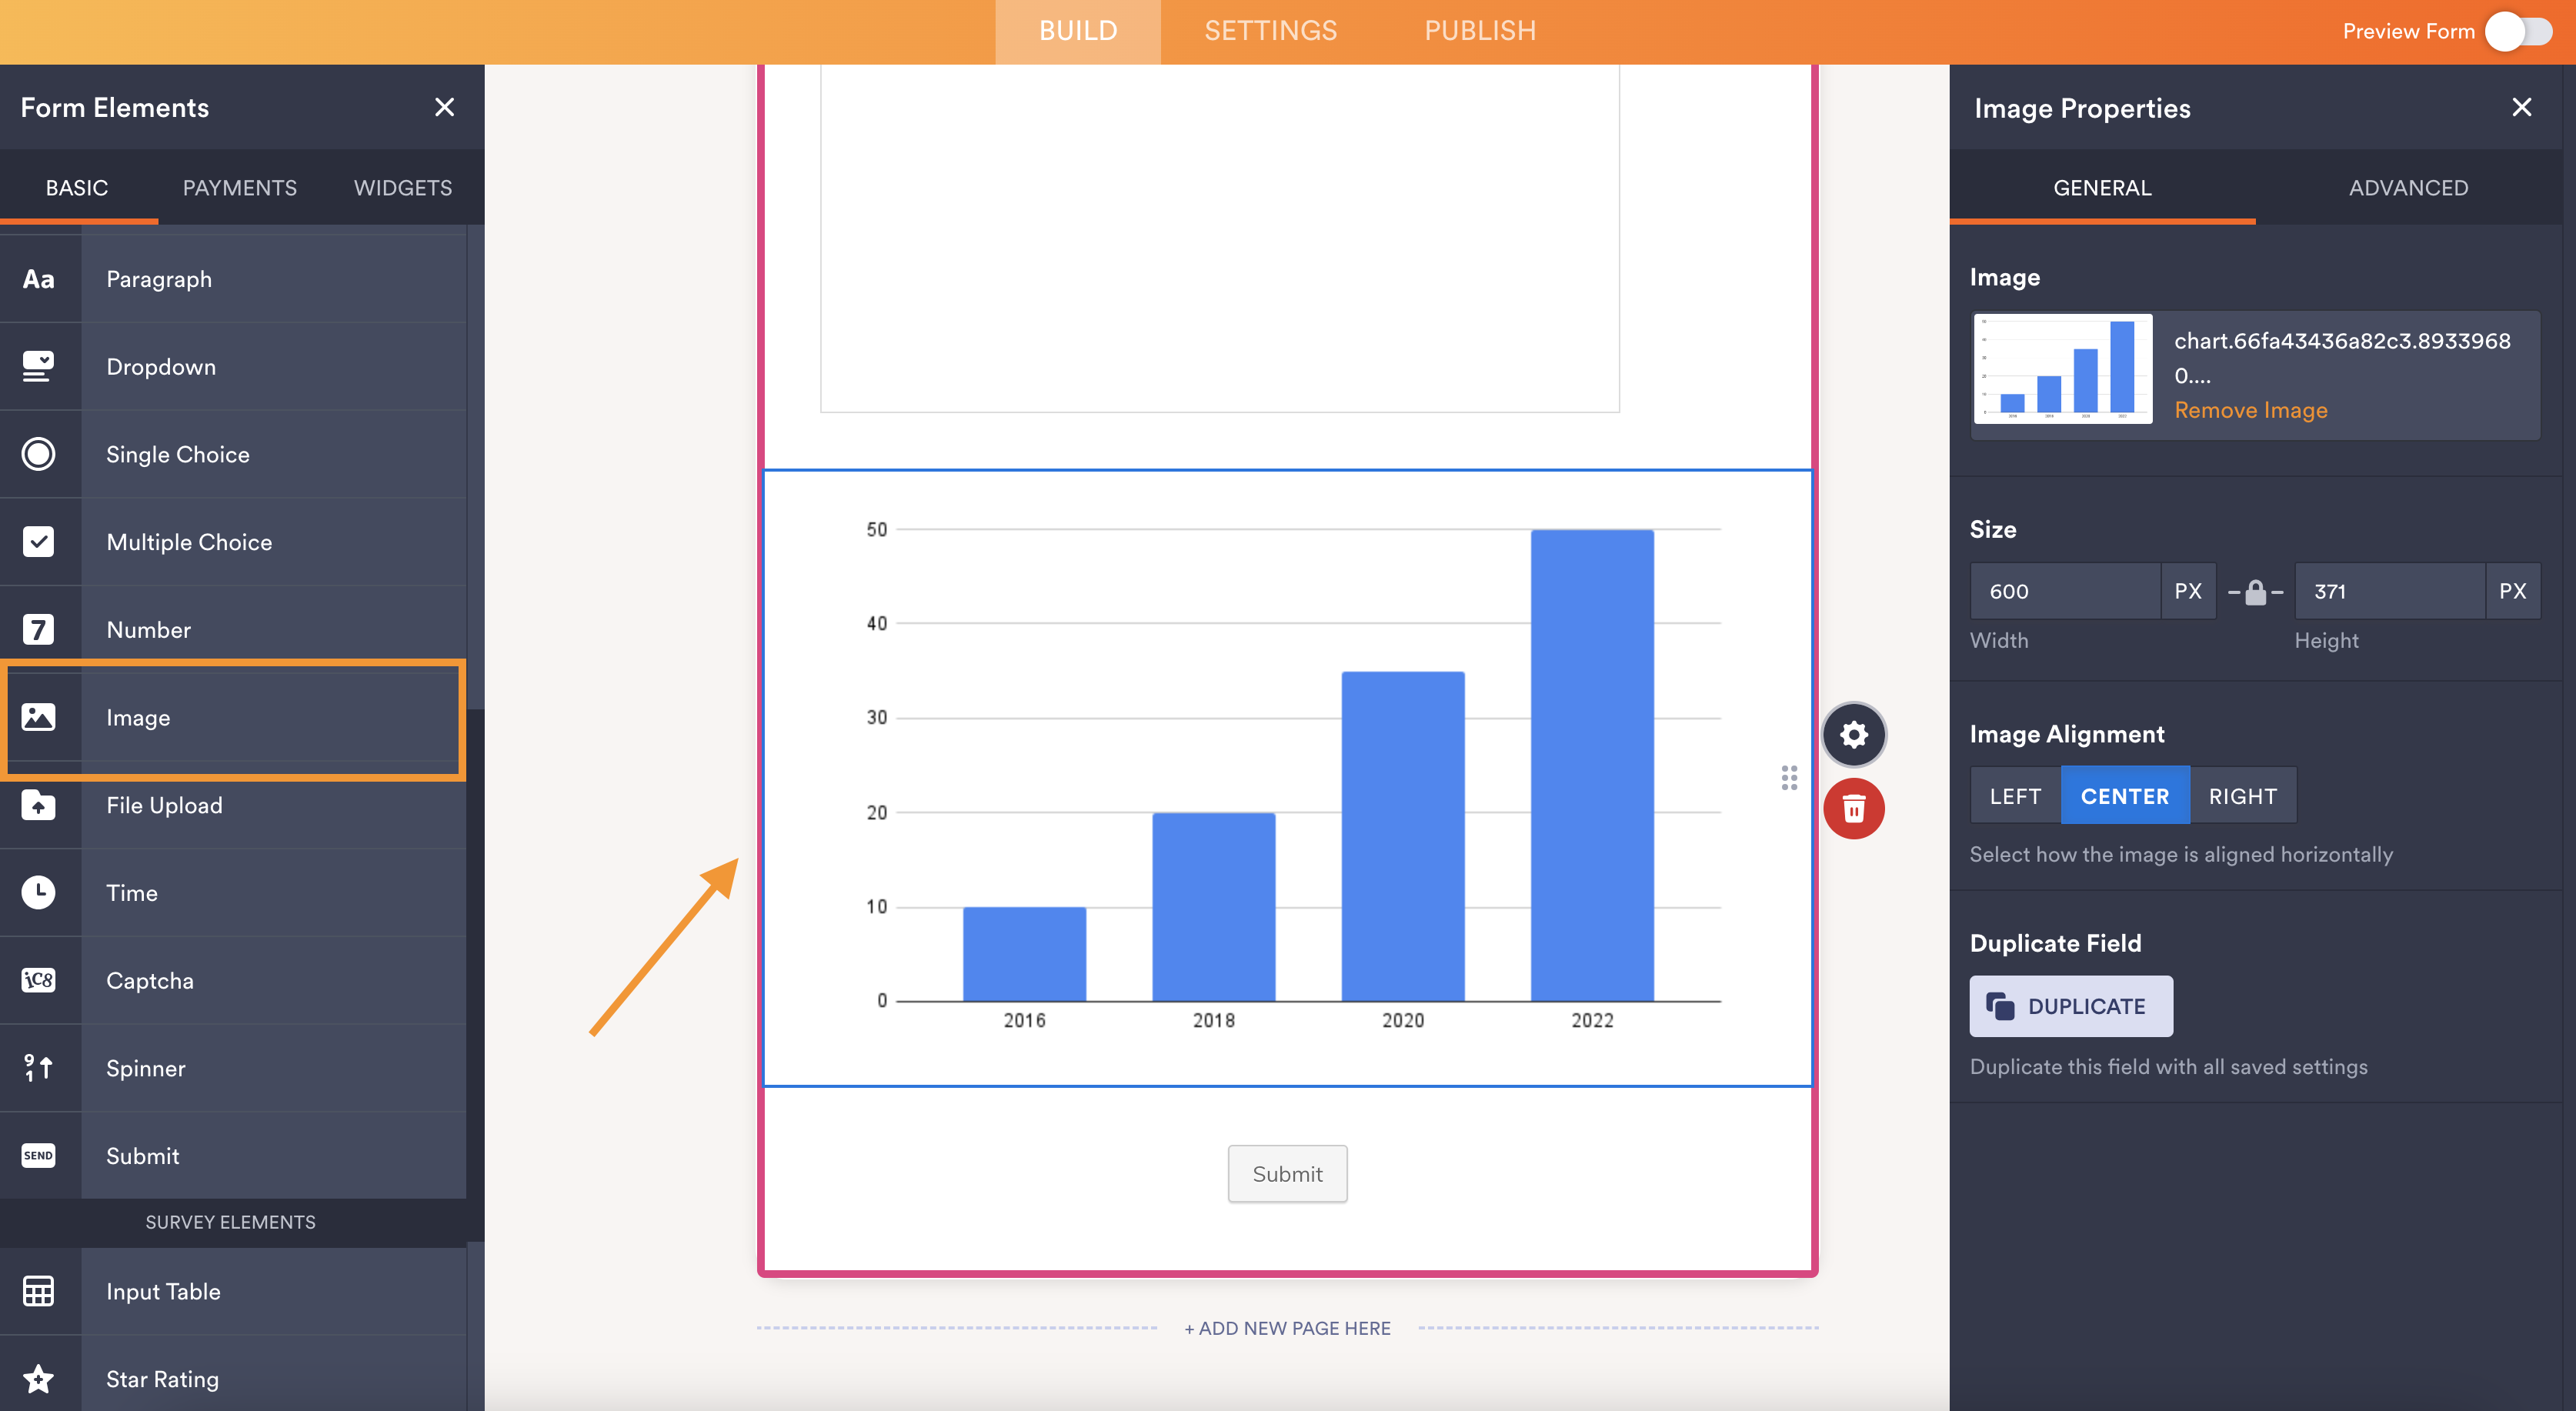Image resolution: width=2576 pixels, height=1411 pixels.
Task: Click DUPLICATE to duplicate image field
Action: pyautogui.click(x=2070, y=1006)
